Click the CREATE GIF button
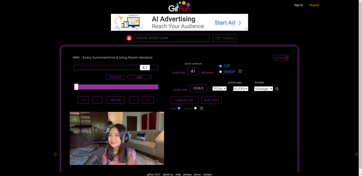The height and width of the screenshot is (176, 362). tap(184, 100)
